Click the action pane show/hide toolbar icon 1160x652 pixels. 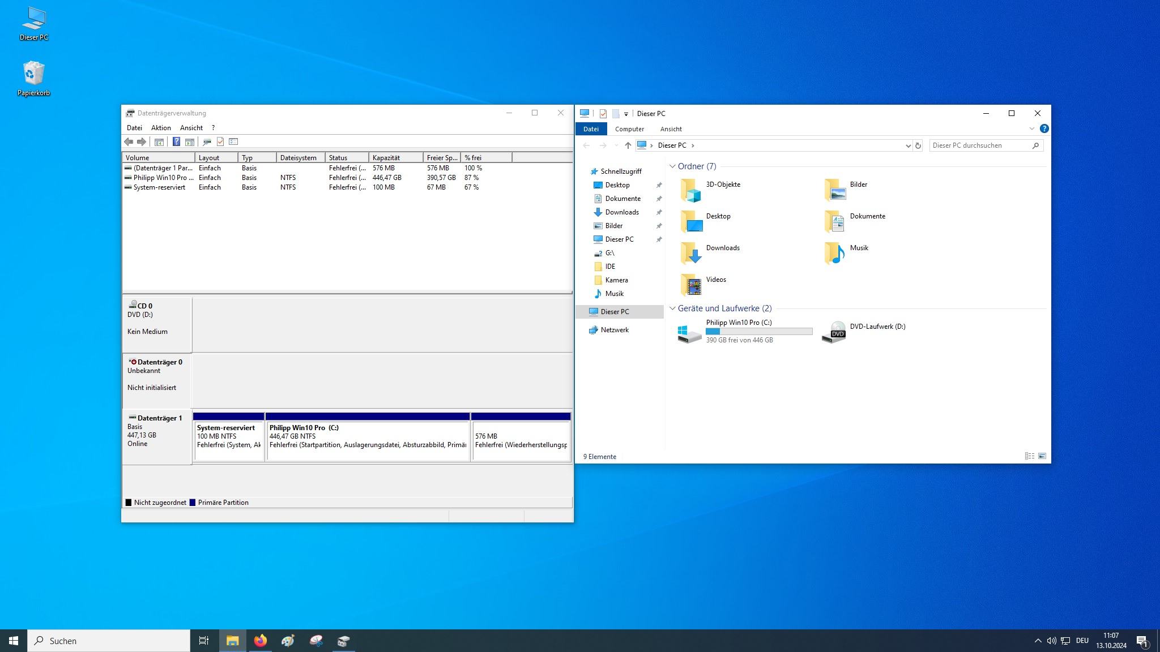click(190, 141)
